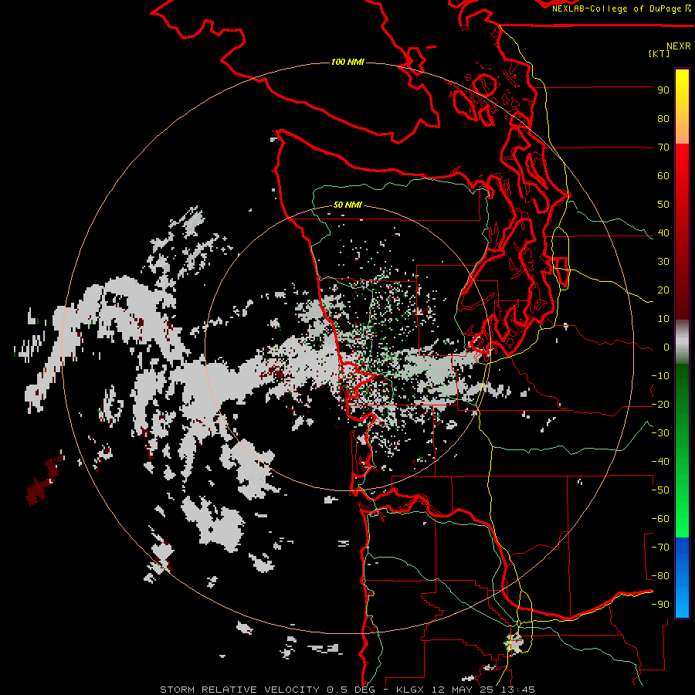Click the 100 NMI range ring label
Screen dimensions: 695x695
click(x=347, y=62)
